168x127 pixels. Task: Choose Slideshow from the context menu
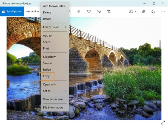(55, 57)
